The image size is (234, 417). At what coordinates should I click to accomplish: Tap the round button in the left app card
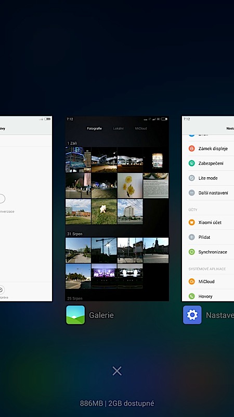pos(2,199)
